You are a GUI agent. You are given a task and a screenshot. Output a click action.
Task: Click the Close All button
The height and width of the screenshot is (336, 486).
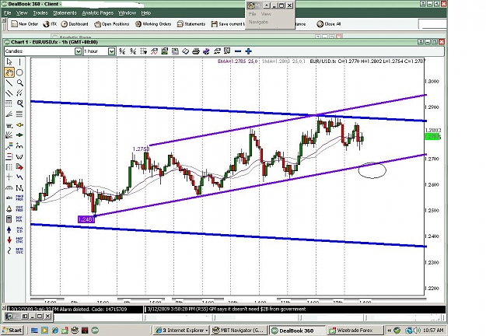click(x=329, y=24)
